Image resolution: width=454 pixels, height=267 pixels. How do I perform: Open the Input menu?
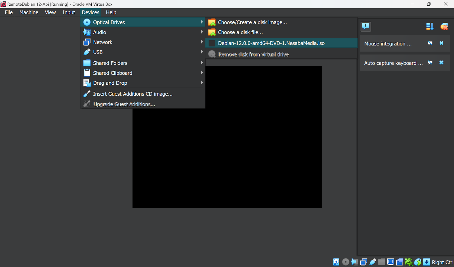69,12
